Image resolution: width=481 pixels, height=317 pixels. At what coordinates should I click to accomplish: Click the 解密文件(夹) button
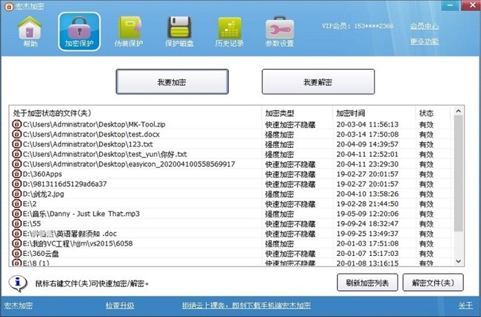click(x=433, y=283)
